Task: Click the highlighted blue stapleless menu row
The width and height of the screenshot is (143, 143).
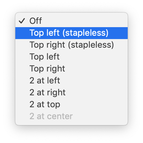Action: point(71,33)
